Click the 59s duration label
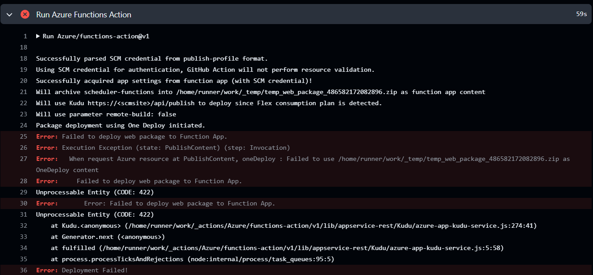 click(x=582, y=14)
